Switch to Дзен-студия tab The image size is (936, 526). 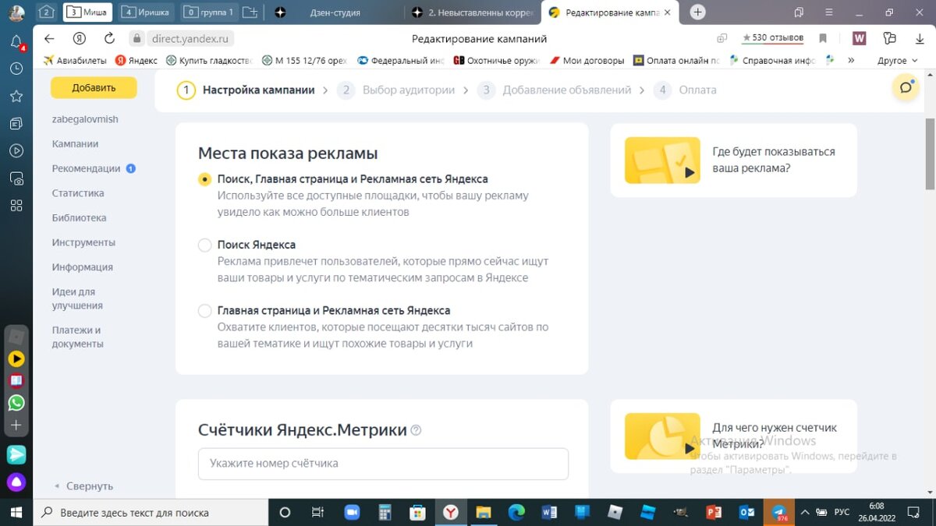coord(336,12)
